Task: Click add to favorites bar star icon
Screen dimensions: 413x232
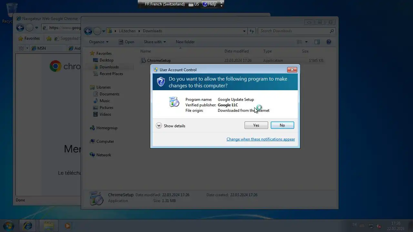Action: tap(49, 38)
